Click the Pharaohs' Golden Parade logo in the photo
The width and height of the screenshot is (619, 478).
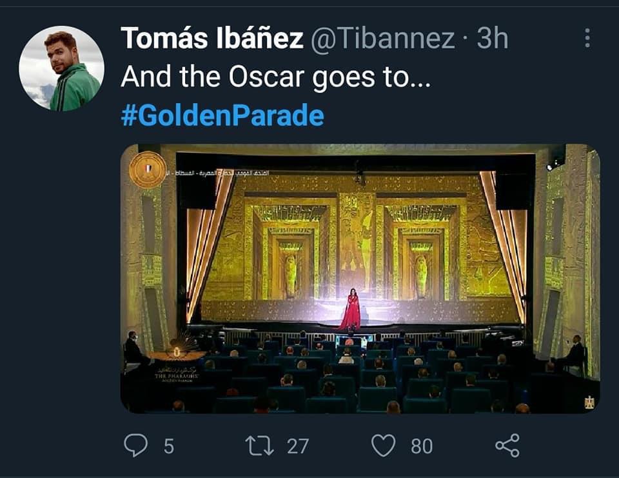[x=177, y=364]
